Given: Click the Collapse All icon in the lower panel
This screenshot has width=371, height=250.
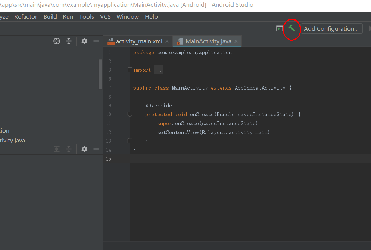Looking at the screenshot, I should [69, 149].
